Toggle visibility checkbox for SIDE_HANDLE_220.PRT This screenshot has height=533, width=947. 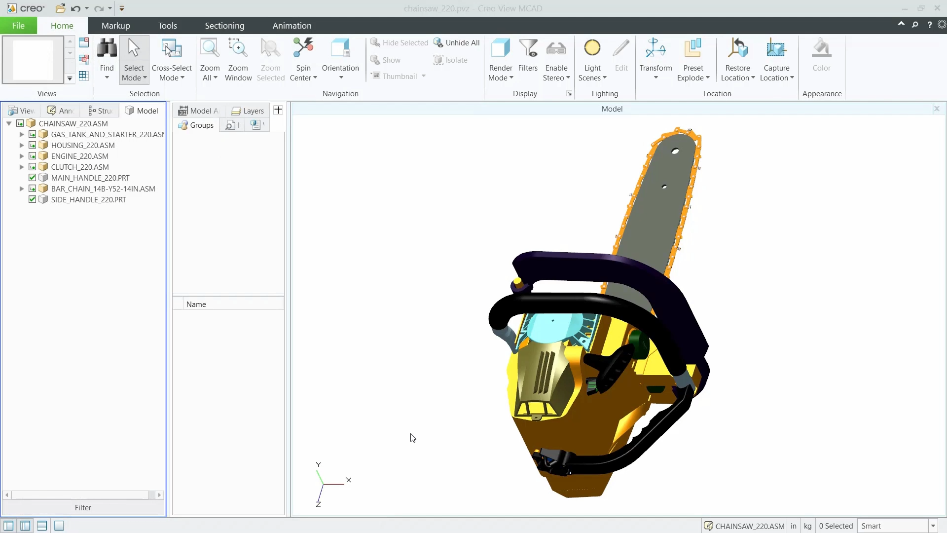pos(32,199)
